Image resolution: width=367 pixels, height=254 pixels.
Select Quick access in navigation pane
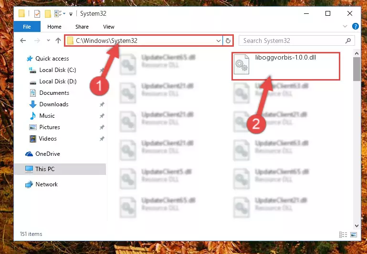point(52,59)
